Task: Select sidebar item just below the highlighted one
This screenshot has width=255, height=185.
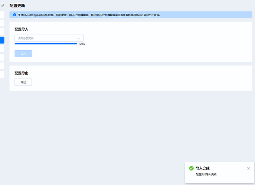Action: (x=2, y=49)
